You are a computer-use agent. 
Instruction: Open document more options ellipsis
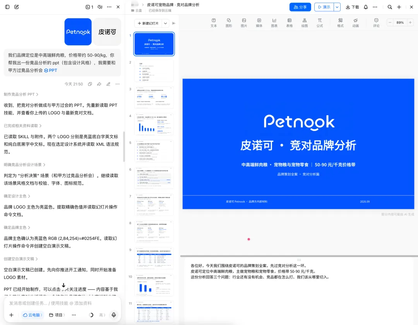[375, 7]
